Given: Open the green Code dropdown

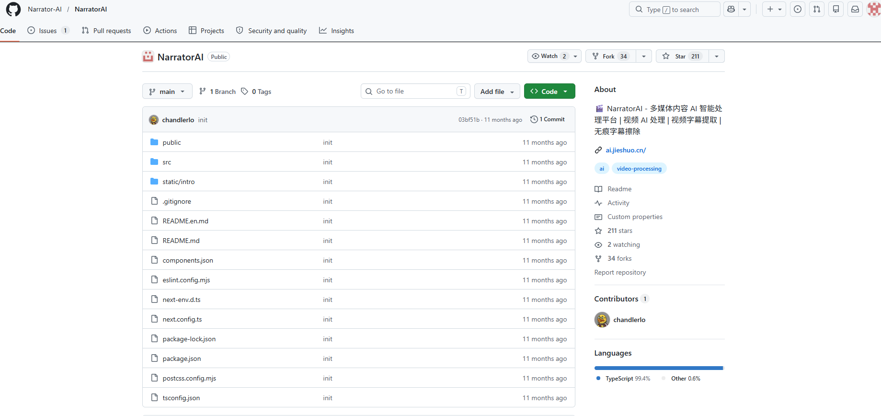Looking at the screenshot, I should click(549, 92).
